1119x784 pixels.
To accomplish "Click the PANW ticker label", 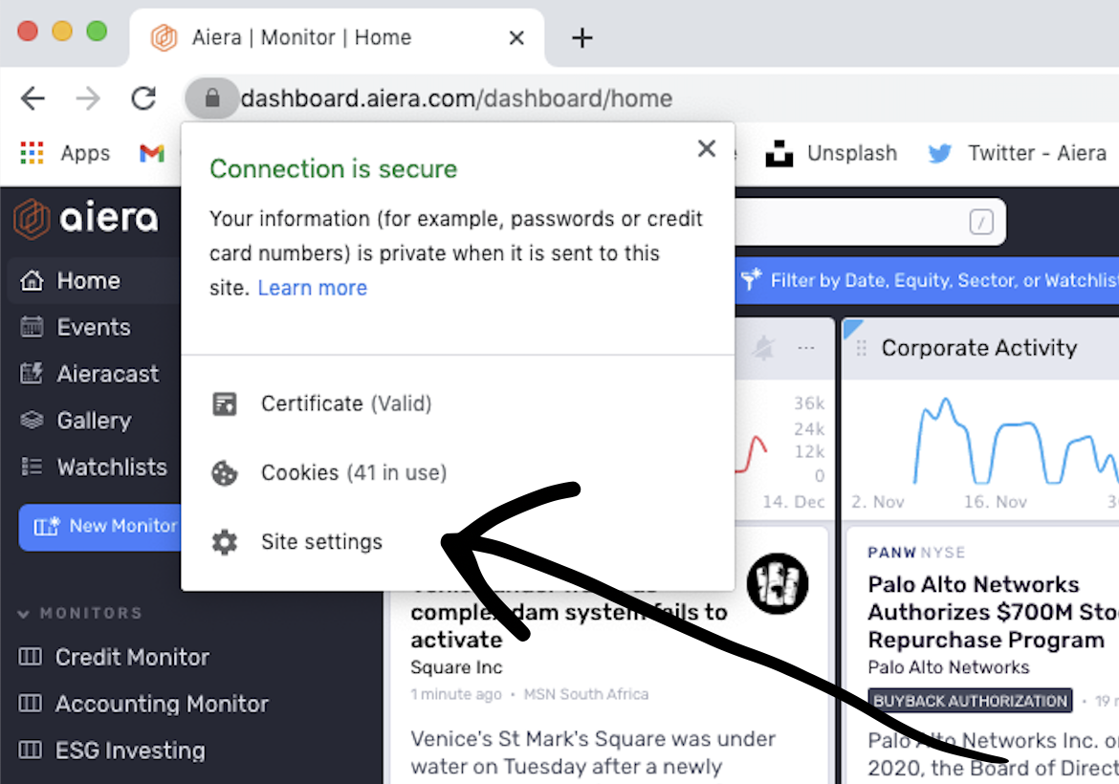I will coord(891,553).
